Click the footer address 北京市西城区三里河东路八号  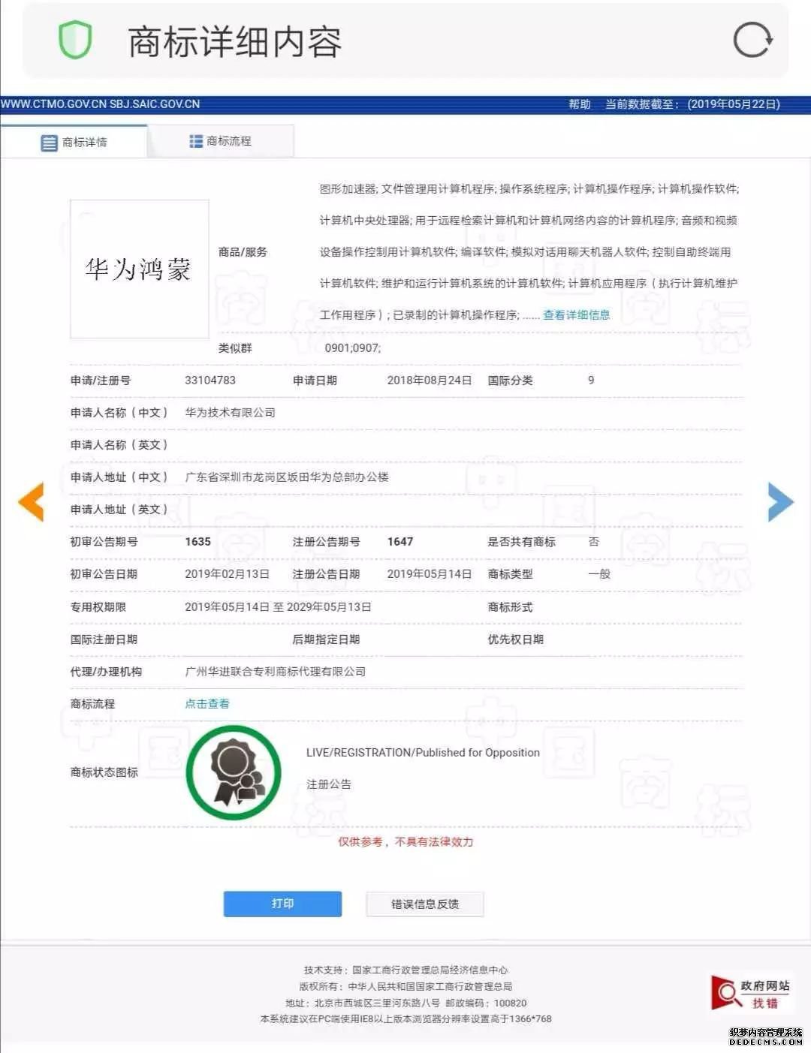(x=377, y=1003)
